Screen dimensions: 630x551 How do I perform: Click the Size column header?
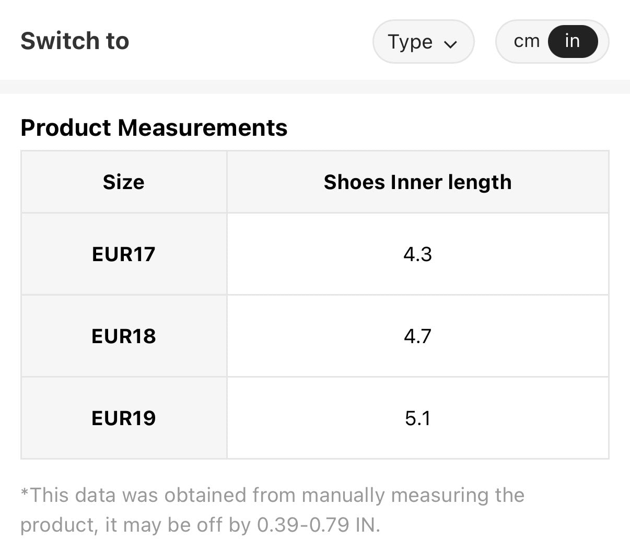pyautogui.click(x=123, y=182)
